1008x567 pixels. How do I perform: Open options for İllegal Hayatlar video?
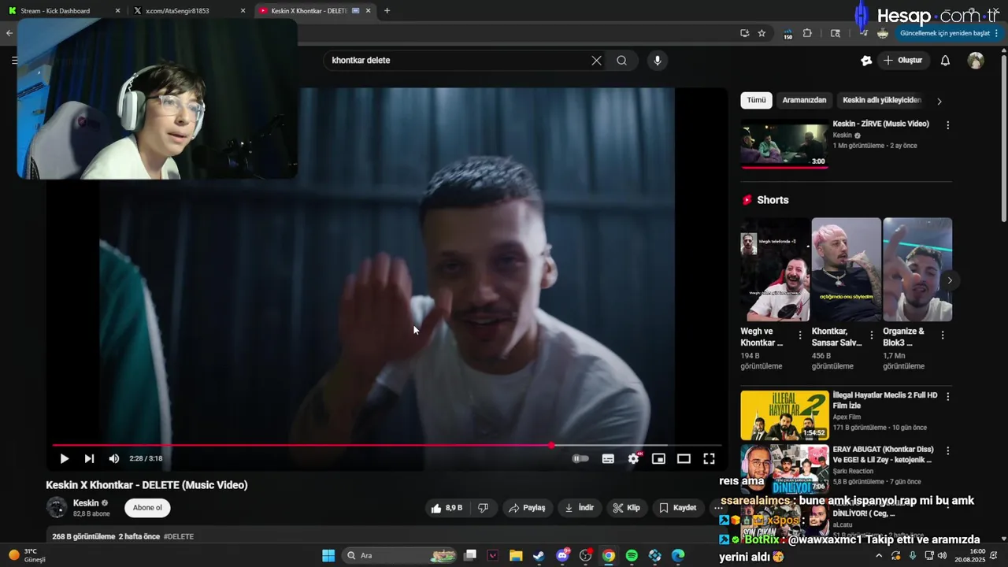click(947, 396)
